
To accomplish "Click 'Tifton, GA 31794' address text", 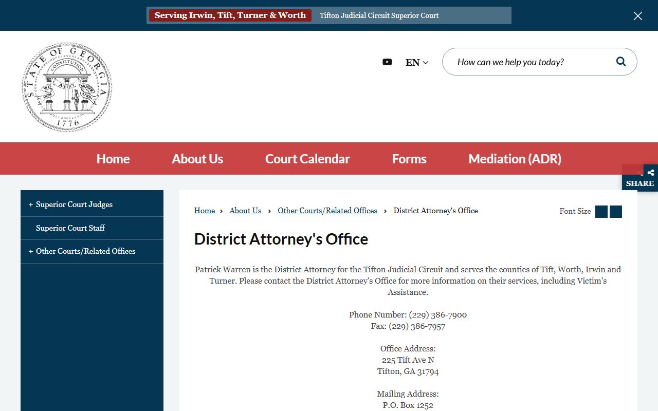I will tap(408, 371).
